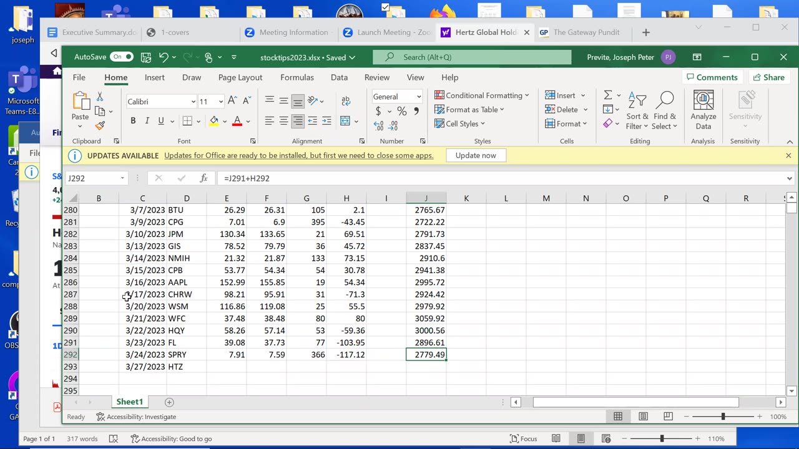Open the Comments button
The height and width of the screenshot is (449, 799).
coord(711,77)
